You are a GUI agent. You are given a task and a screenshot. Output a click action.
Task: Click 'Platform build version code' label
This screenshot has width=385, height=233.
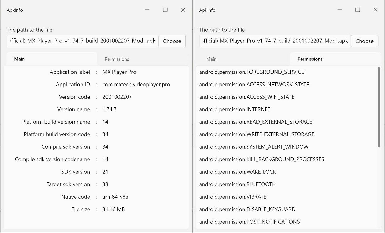point(57,134)
